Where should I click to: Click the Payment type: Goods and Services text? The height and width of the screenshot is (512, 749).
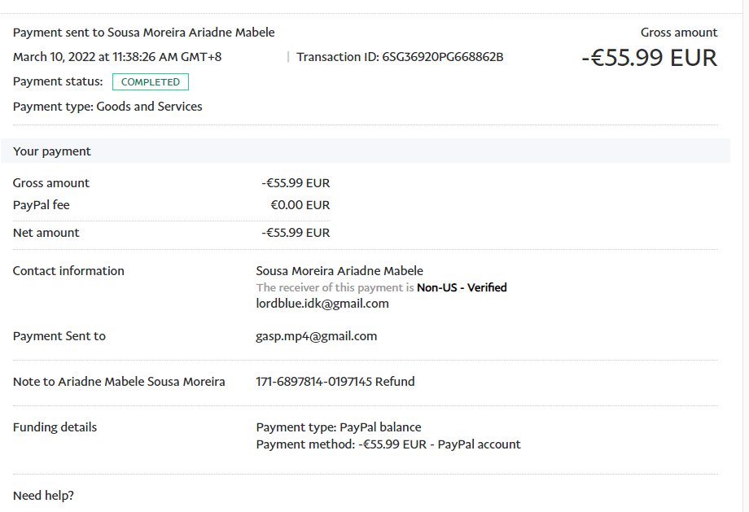pos(107,106)
